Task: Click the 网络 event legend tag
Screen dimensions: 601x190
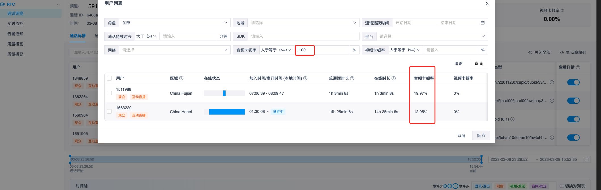Action: click(x=500, y=186)
